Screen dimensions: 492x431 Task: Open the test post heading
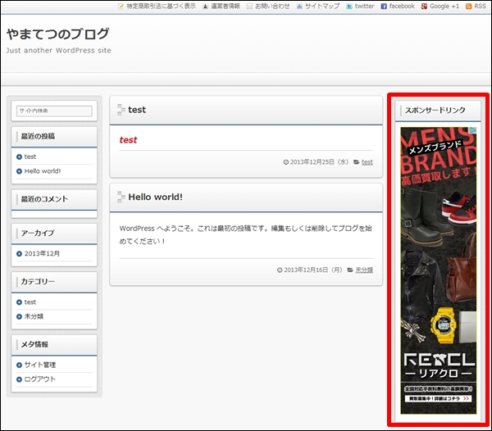137,110
